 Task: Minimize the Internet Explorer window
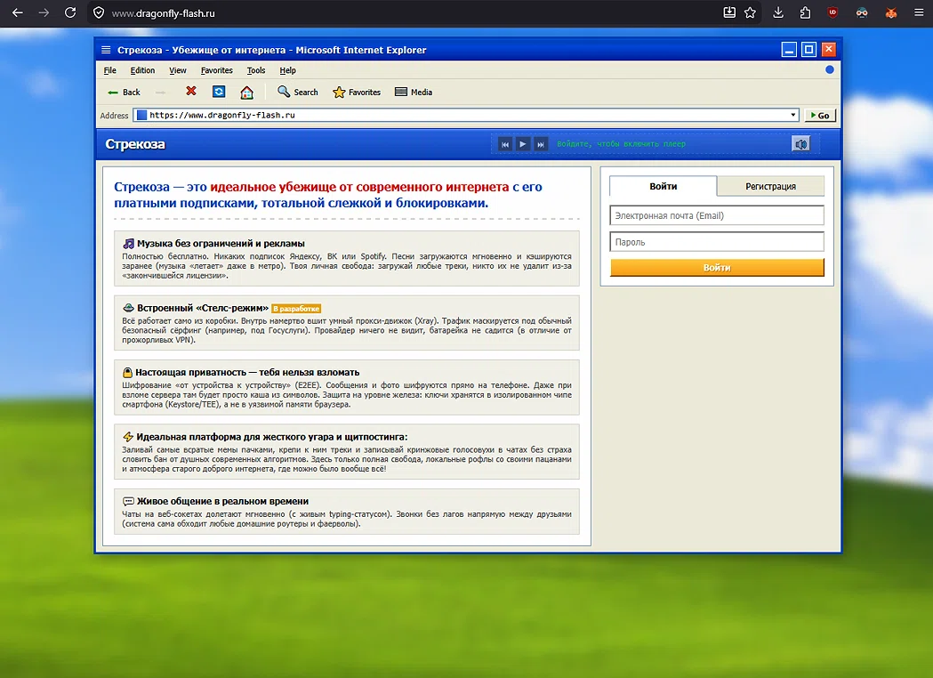tap(789, 50)
